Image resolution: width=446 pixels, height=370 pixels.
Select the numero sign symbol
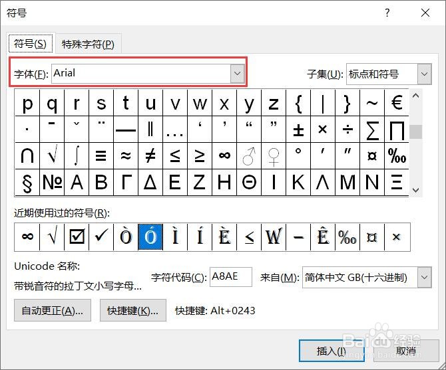coord(52,183)
